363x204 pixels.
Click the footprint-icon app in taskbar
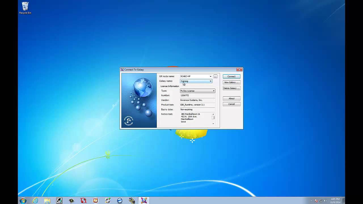tap(59, 201)
